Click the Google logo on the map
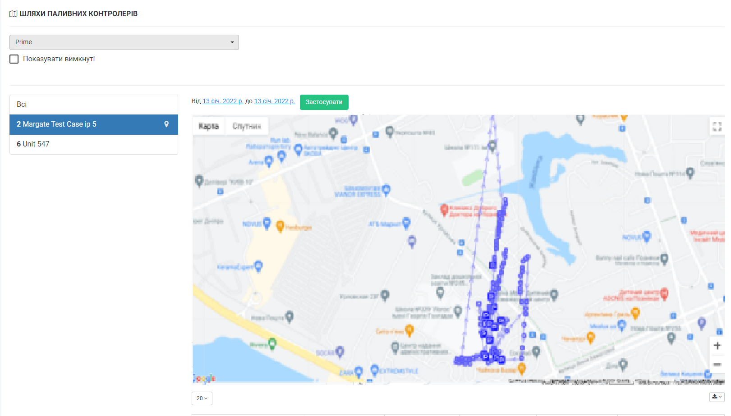 coord(204,378)
